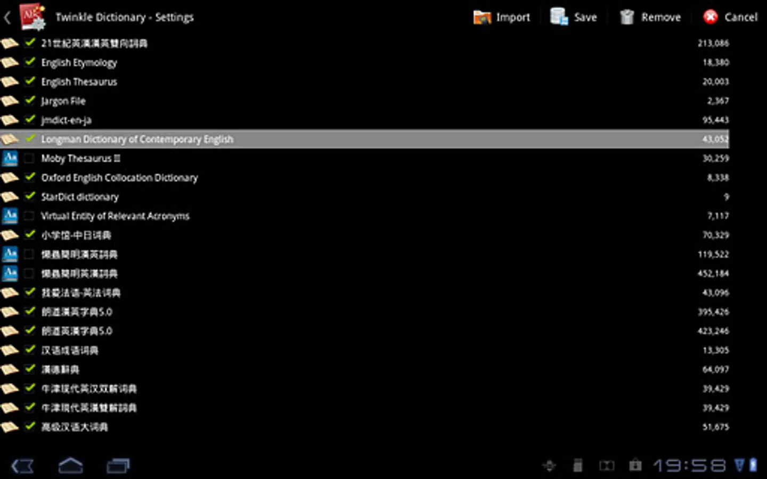Click book icon beside StarDict dictionary

[10, 197]
